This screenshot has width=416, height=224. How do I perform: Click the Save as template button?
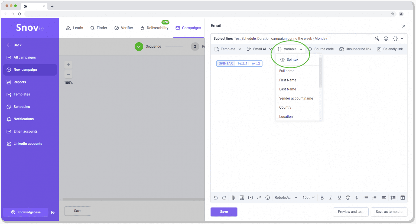tap(389, 212)
